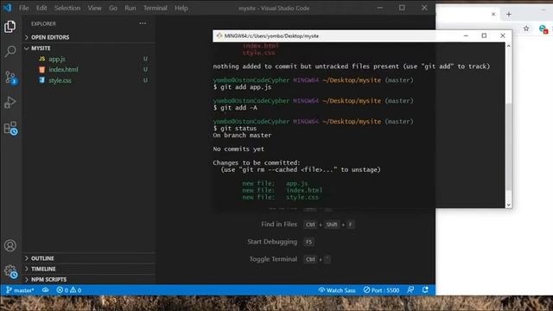The width and height of the screenshot is (553, 311).
Task: Open style.css in the explorer
Action: click(60, 80)
